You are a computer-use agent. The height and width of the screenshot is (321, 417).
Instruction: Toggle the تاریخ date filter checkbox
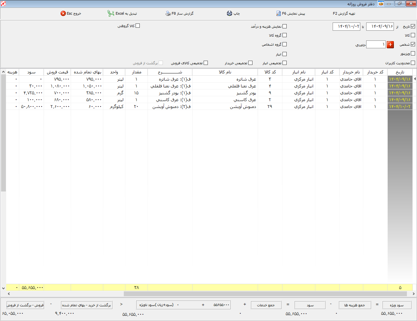413,26
